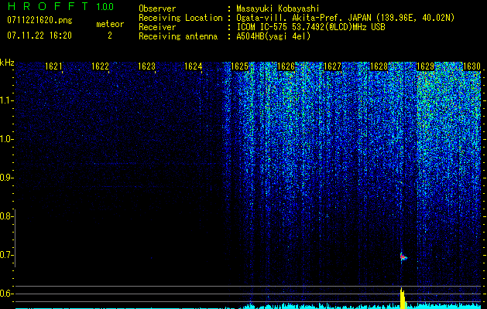Click the 1624 time marker
487x309 pixels.
194,66
